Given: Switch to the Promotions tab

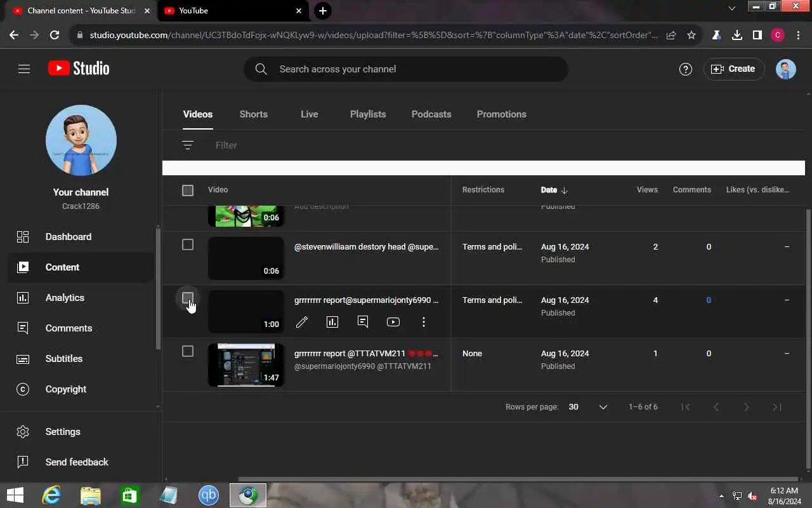Looking at the screenshot, I should point(502,114).
